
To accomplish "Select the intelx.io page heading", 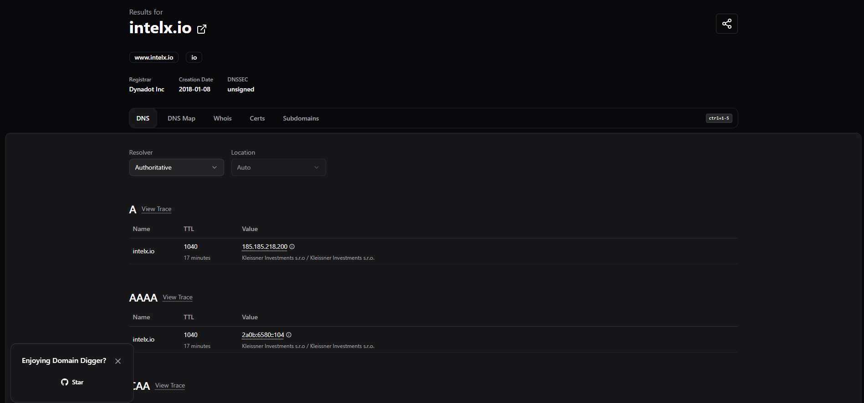I will point(160,28).
